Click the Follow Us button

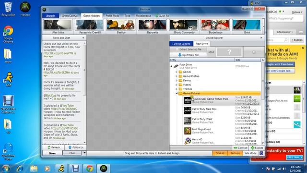(x=76, y=148)
